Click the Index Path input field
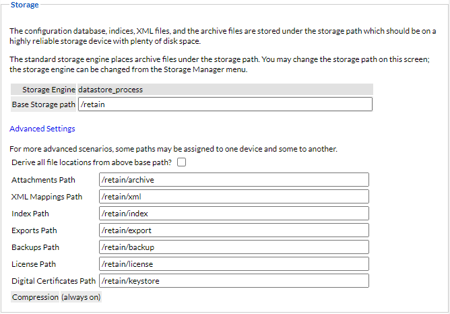 click(234, 214)
